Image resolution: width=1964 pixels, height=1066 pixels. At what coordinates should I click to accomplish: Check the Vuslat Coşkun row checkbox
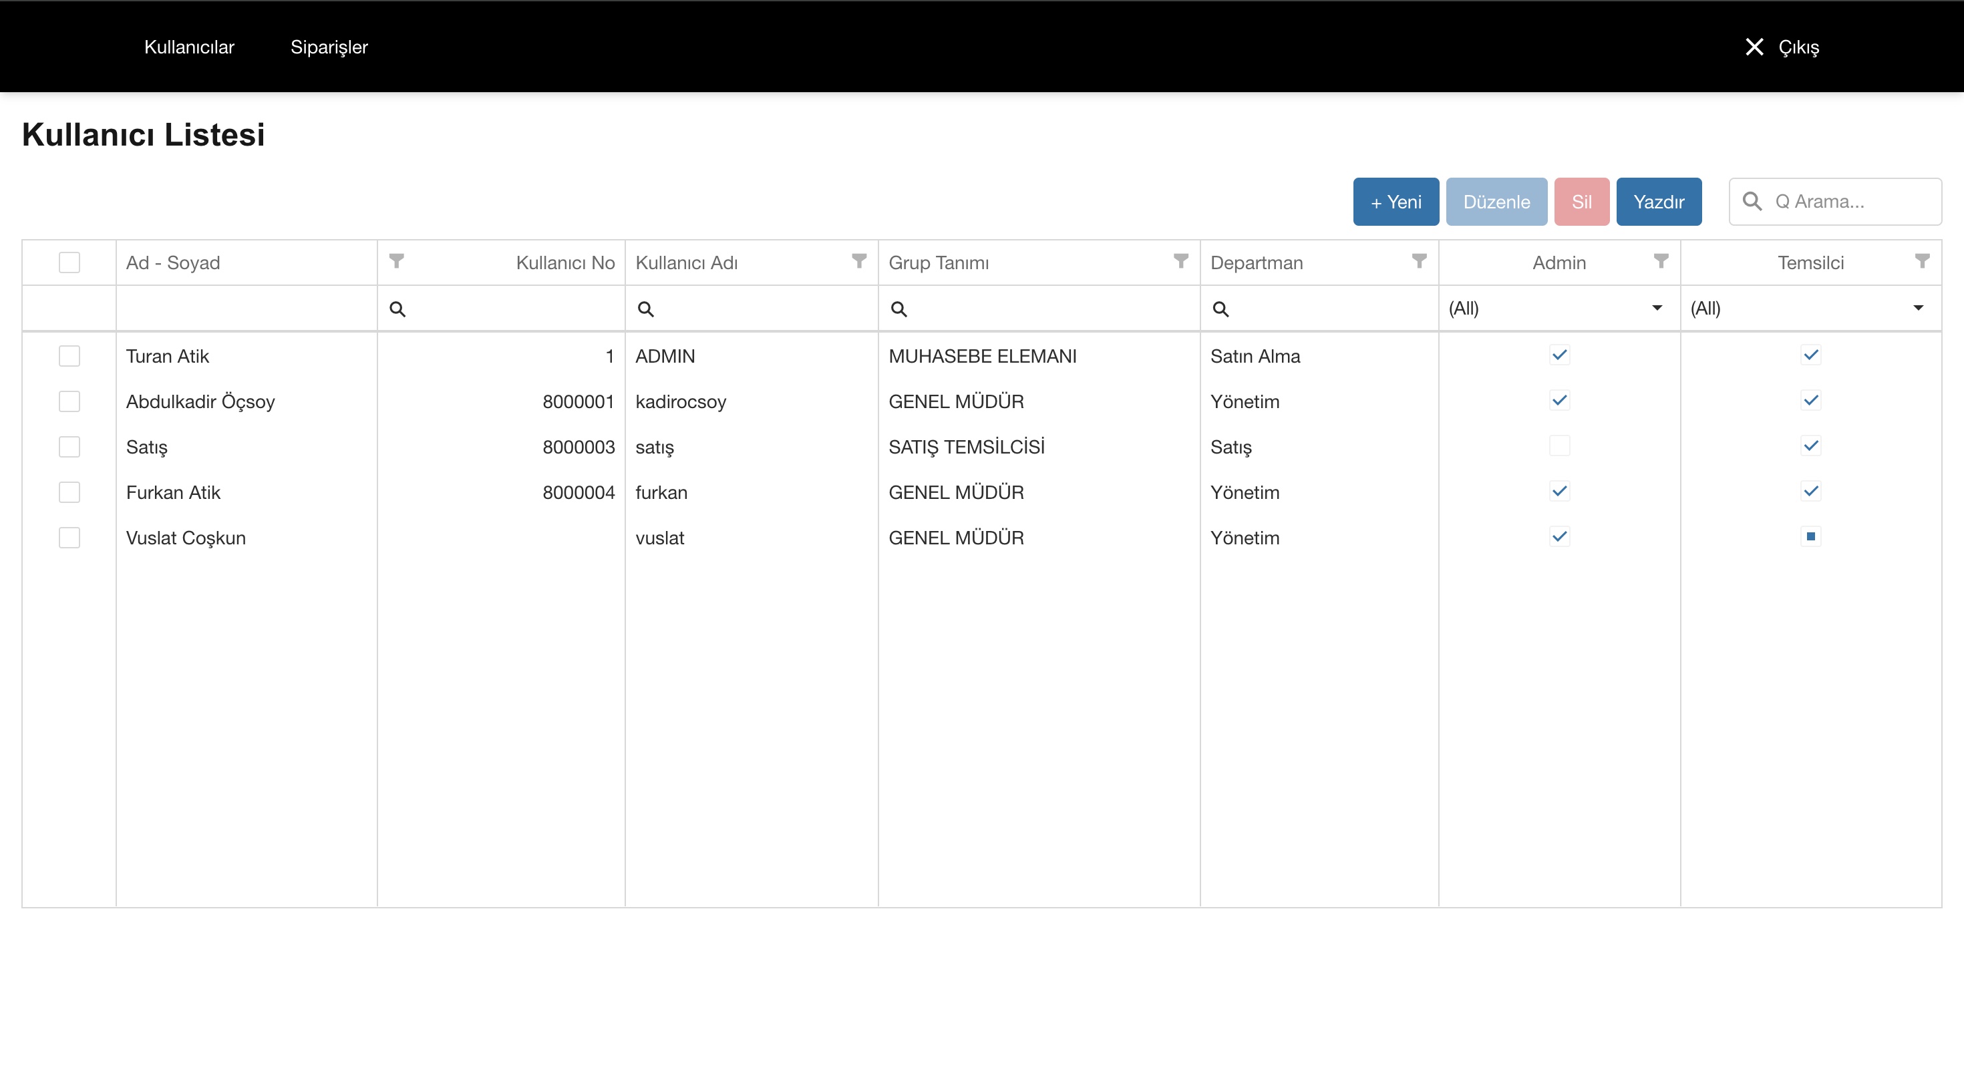pyautogui.click(x=69, y=538)
